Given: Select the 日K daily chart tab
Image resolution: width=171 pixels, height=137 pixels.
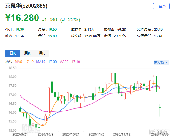Looking at the screenshot, I should [x=13, y=53].
